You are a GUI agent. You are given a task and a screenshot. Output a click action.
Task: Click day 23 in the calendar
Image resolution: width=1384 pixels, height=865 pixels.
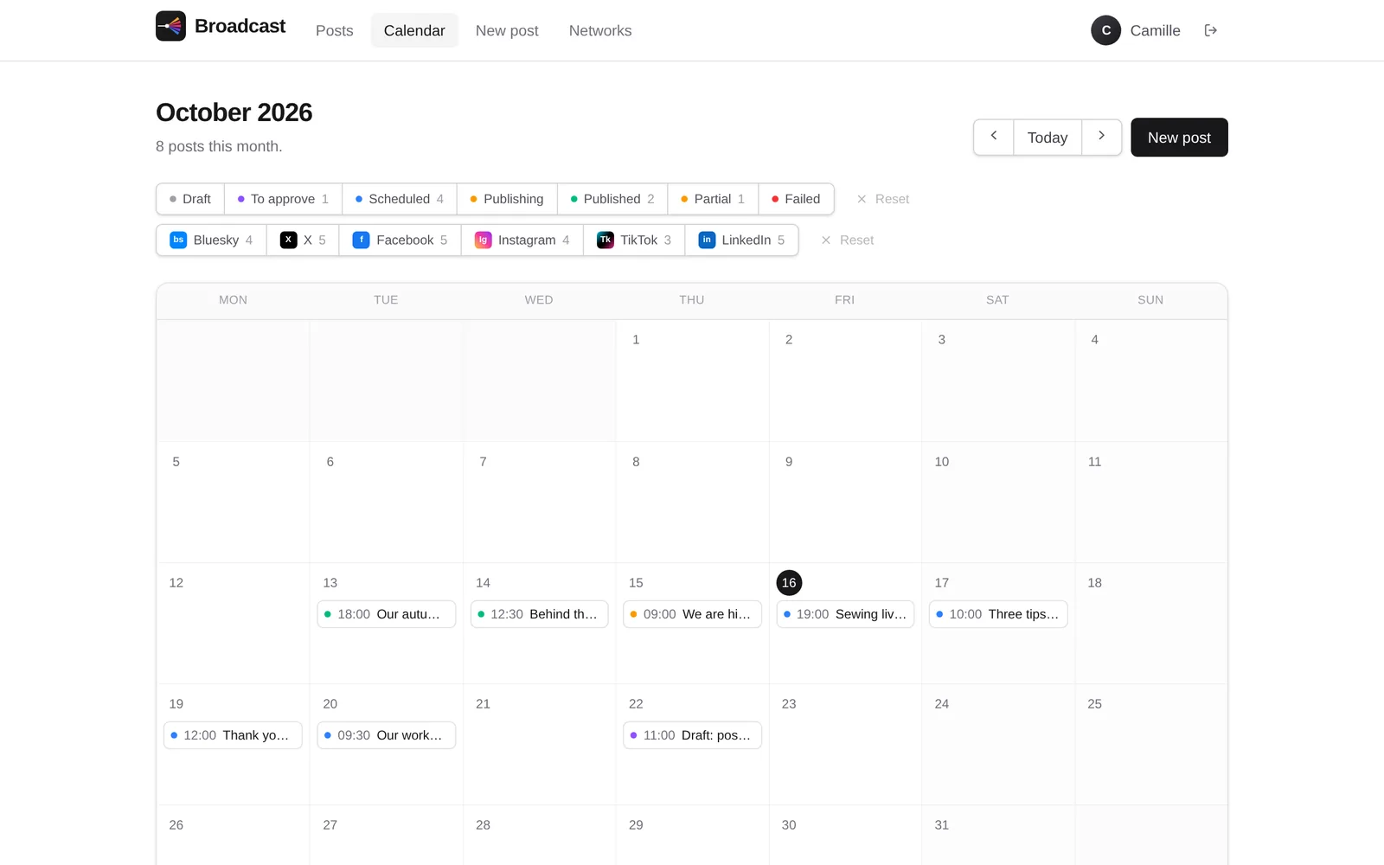point(789,704)
